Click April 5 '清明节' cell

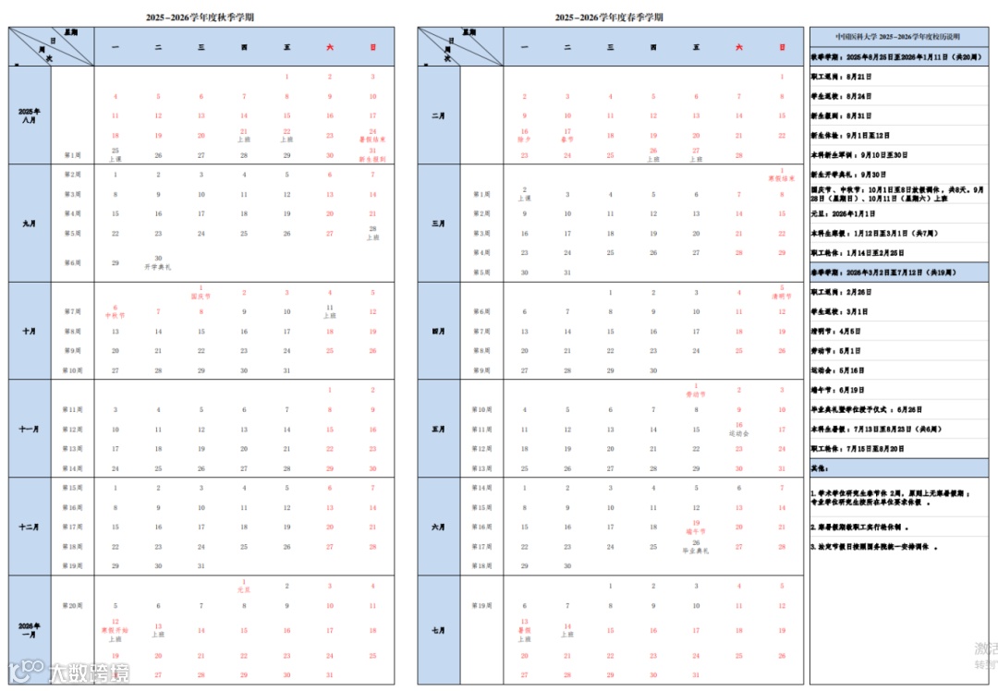click(782, 292)
